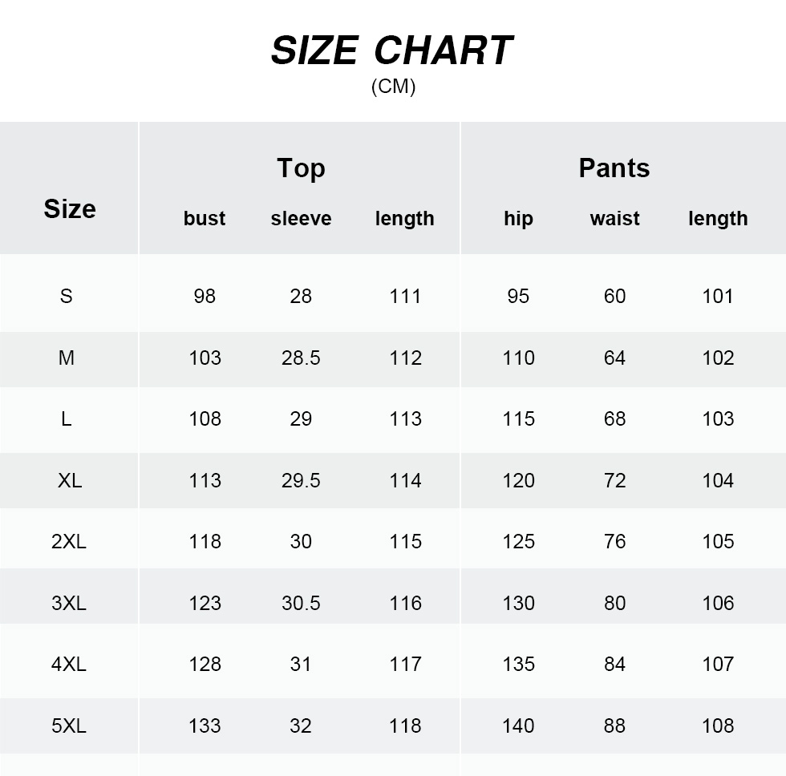Click the hip column header
This screenshot has width=786, height=776.
pyautogui.click(x=518, y=218)
